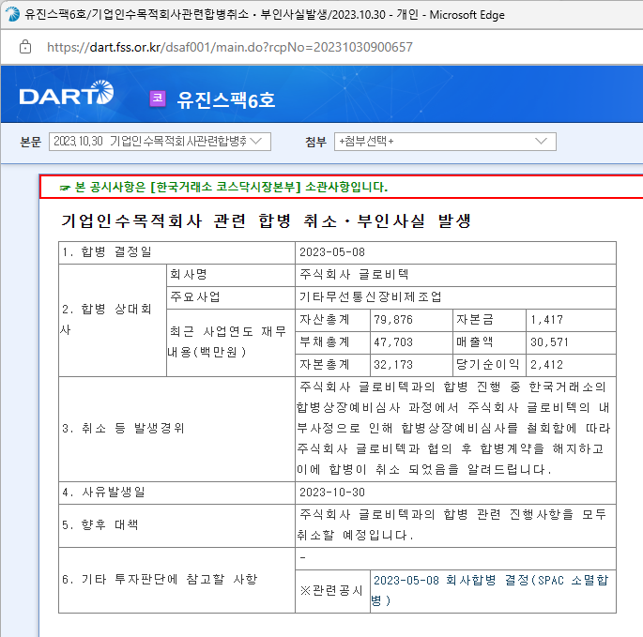Open the 첨부 attachment selection dropdown

tap(445, 142)
